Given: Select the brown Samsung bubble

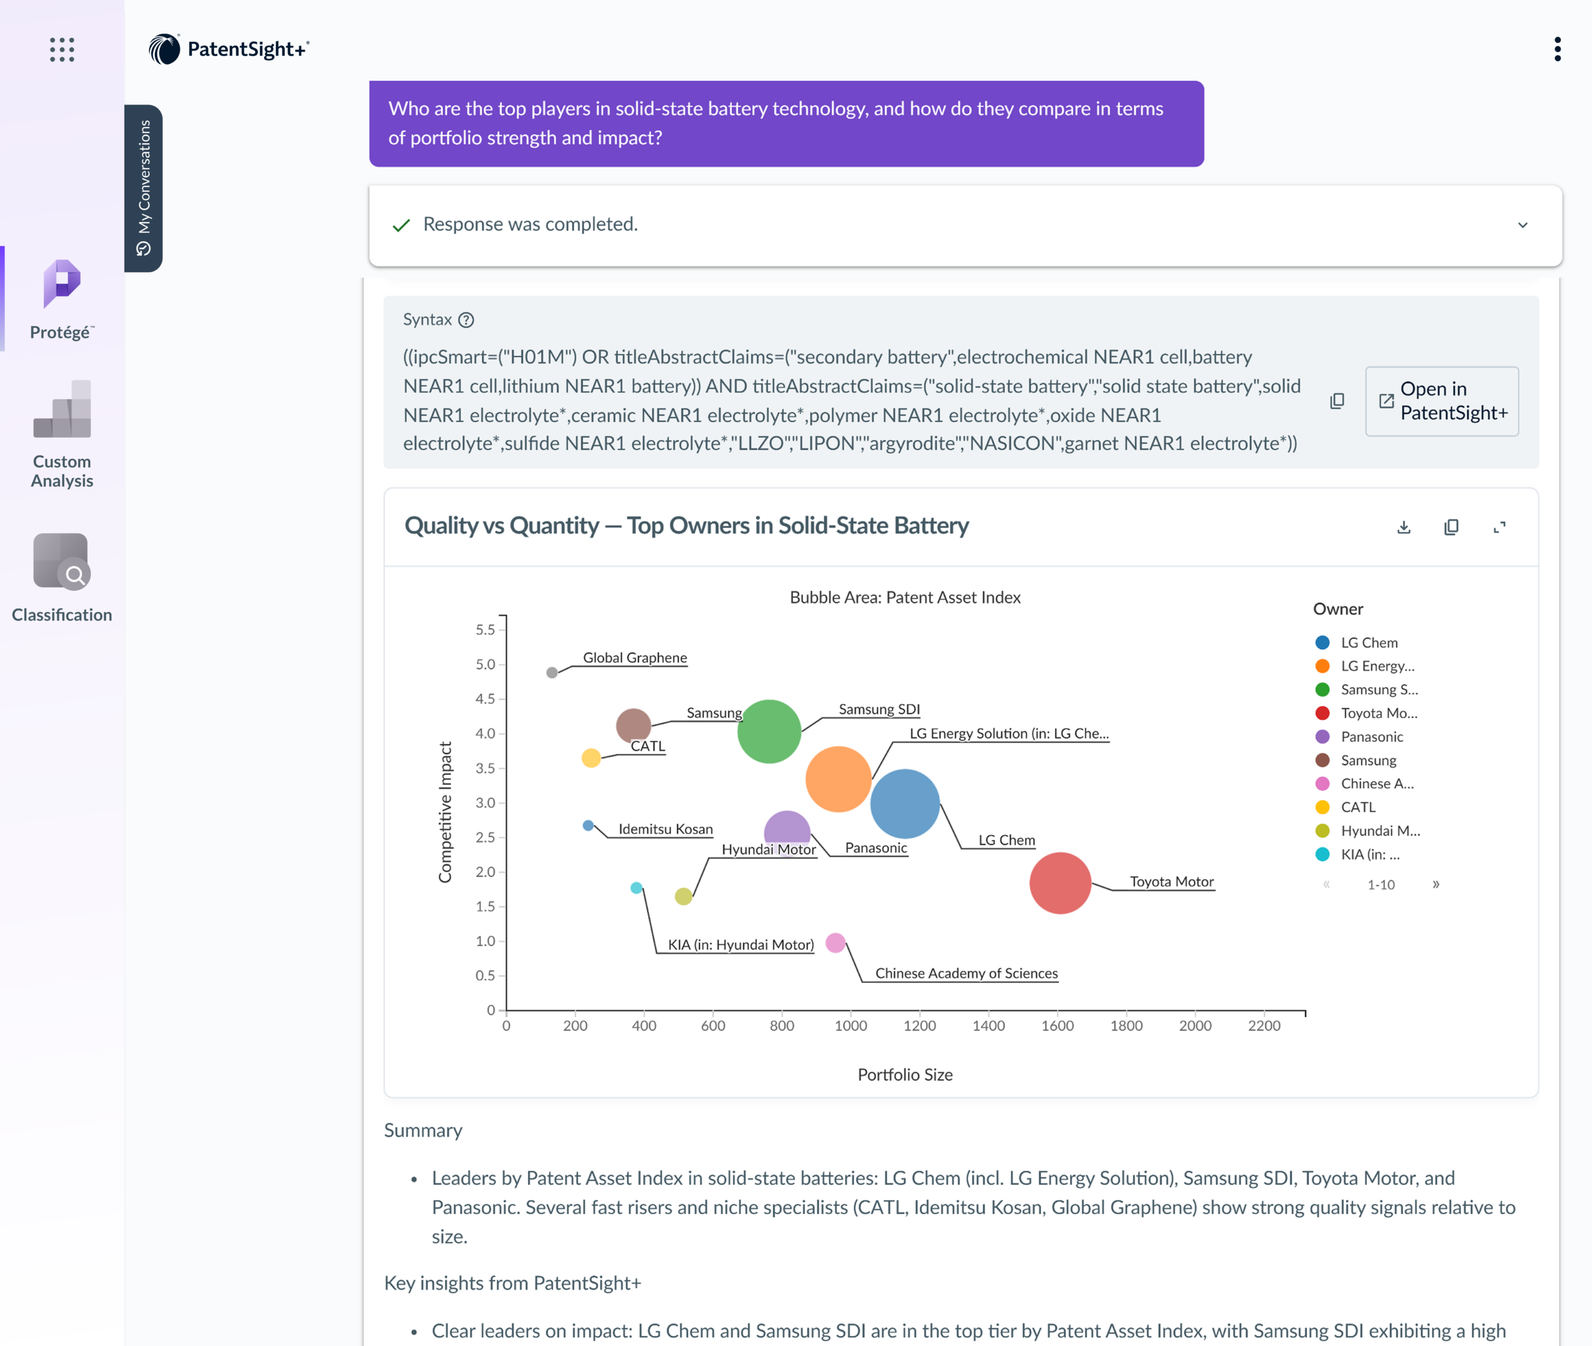Looking at the screenshot, I should [x=633, y=726].
